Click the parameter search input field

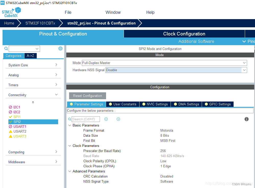(x=86, y=119)
